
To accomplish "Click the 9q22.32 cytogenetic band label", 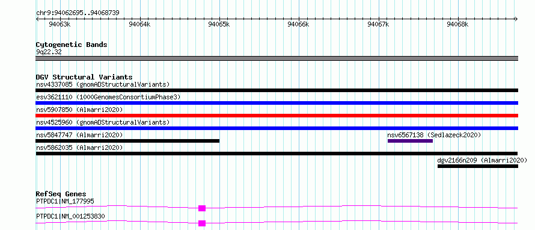I will (x=49, y=52).
